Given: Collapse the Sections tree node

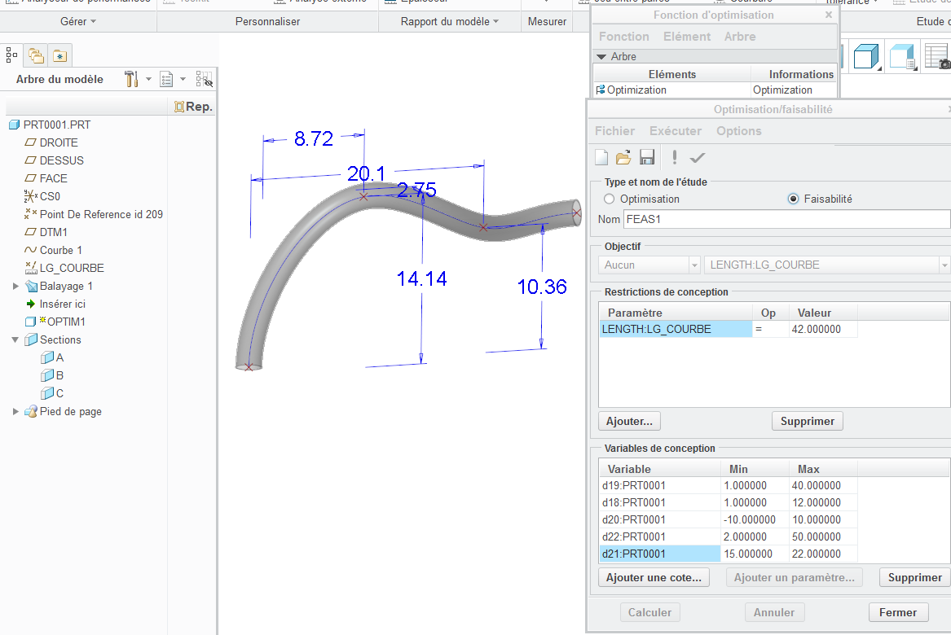Looking at the screenshot, I should click(x=15, y=339).
